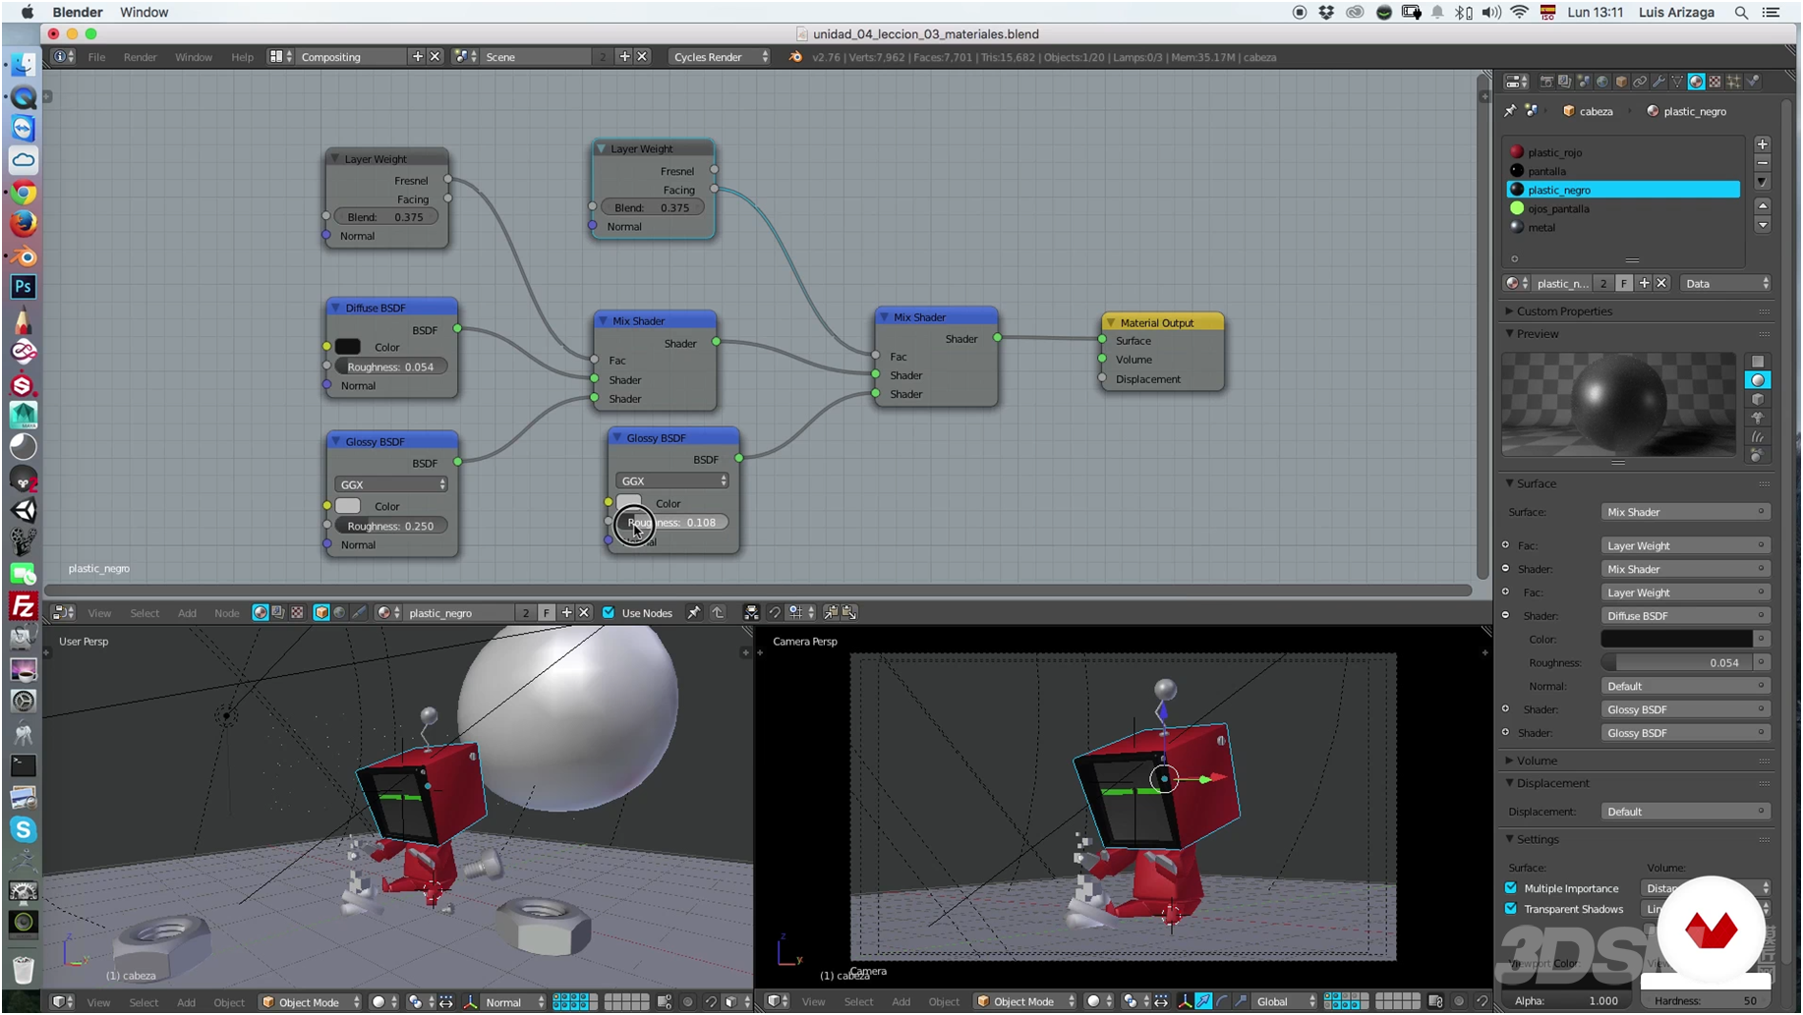This screenshot has width=1803, height=1015.
Task: Open Object Mode selector in left viewport
Action: coord(311,1002)
